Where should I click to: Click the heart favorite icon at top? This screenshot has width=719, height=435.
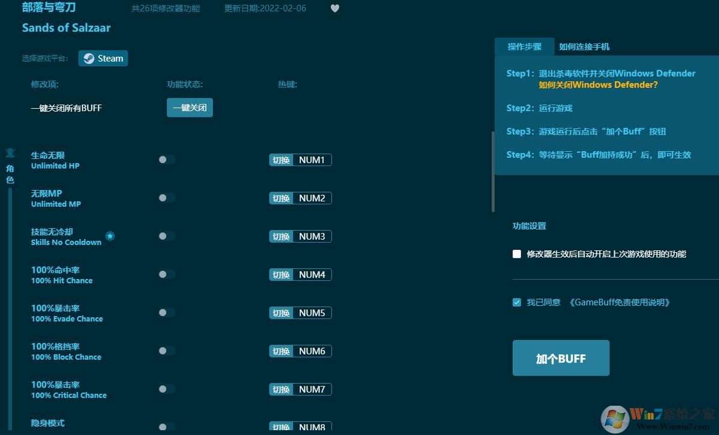(x=334, y=8)
